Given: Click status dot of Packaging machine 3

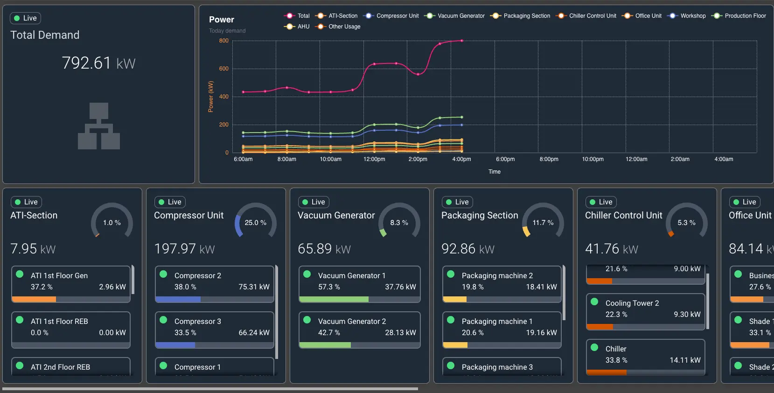Looking at the screenshot, I should click(451, 366).
